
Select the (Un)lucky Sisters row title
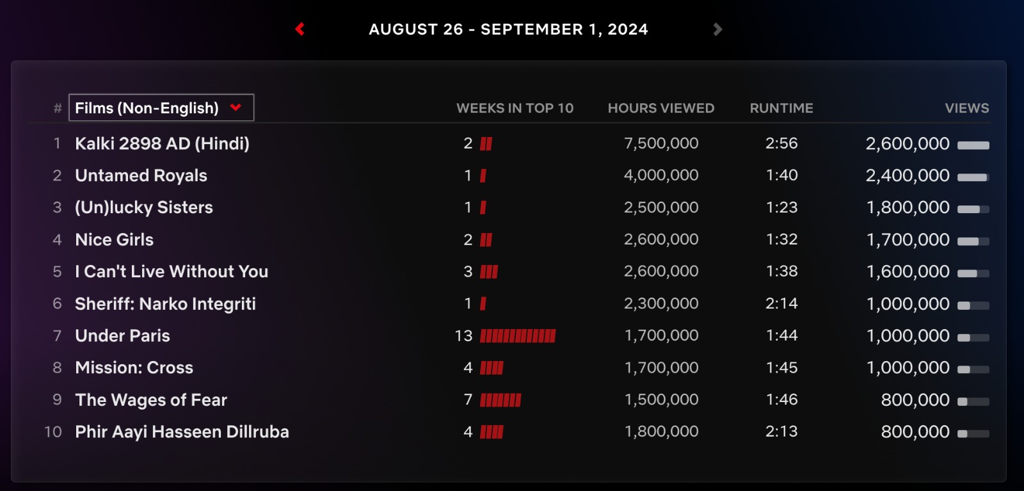pos(144,207)
